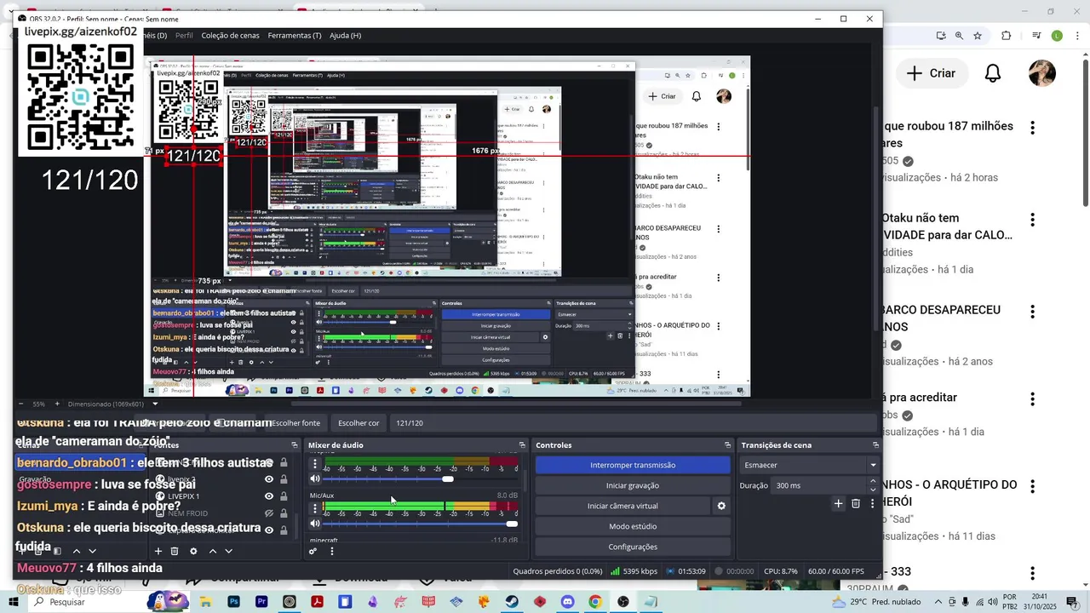Pop out the Controles dock
This screenshot has height=613, width=1090.
(x=728, y=445)
